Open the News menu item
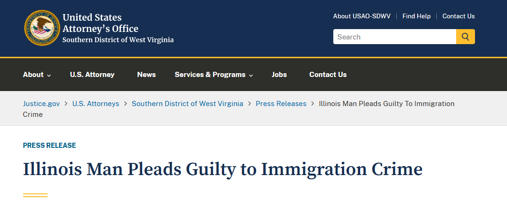507x207 pixels. [x=146, y=75]
